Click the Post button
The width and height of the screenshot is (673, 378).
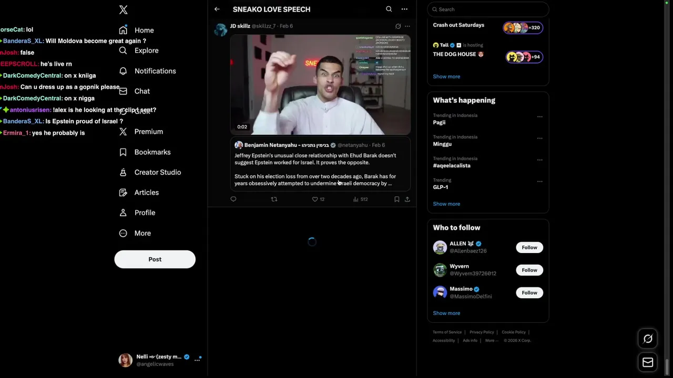[x=155, y=259]
